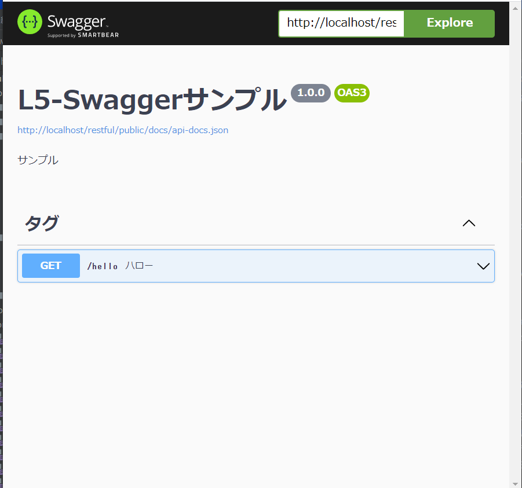Click the 1.0.0 version badge
The width and height of the screenshot is (522, 488).
tap(311, 93)
